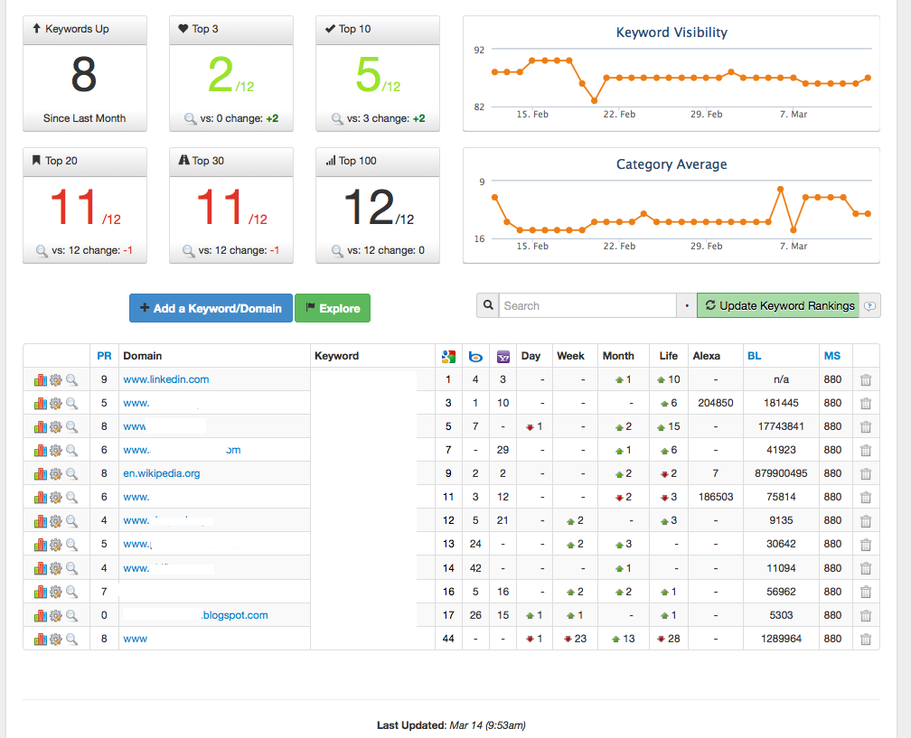Click magnifier in Top 3 card
This screenshot has width=911, height=738.
190,118
